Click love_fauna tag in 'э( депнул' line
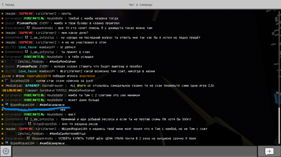Screen dimensions: 281x157 (28, 47)
